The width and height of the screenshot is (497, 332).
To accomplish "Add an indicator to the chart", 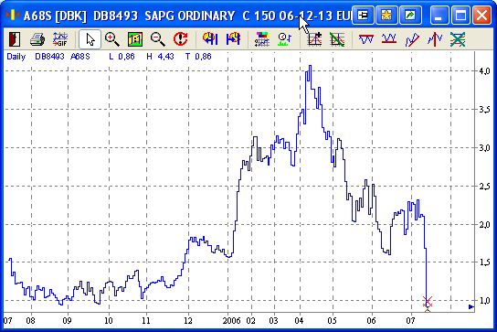I will tap(314, 39).
